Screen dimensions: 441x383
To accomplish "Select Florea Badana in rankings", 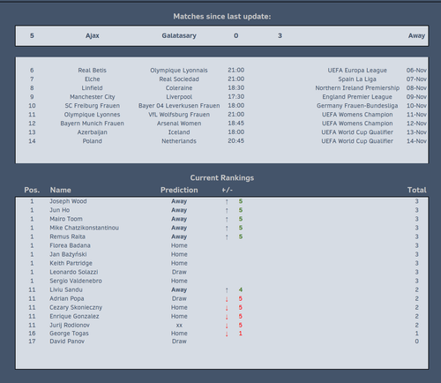I will (x=70, y=245).
